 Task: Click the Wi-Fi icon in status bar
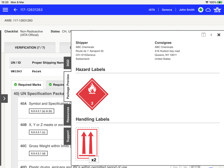[207, 2]
